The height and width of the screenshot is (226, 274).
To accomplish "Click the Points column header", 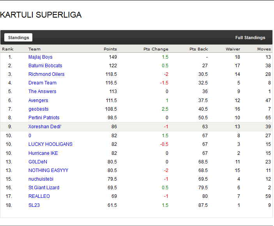I will 110,49.
